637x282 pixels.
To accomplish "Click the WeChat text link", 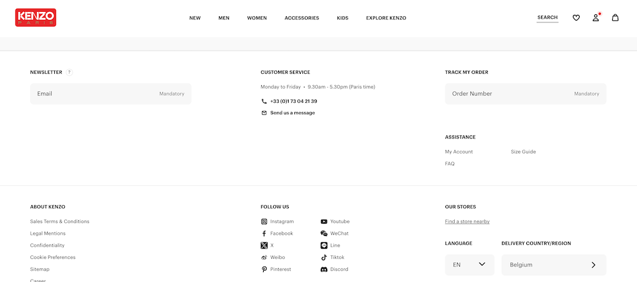I will pyautogui.click(x=340, y=234).
